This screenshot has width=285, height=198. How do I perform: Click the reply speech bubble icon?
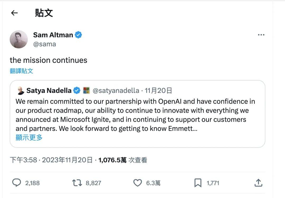pyautogui.click(x=17, y=183)
